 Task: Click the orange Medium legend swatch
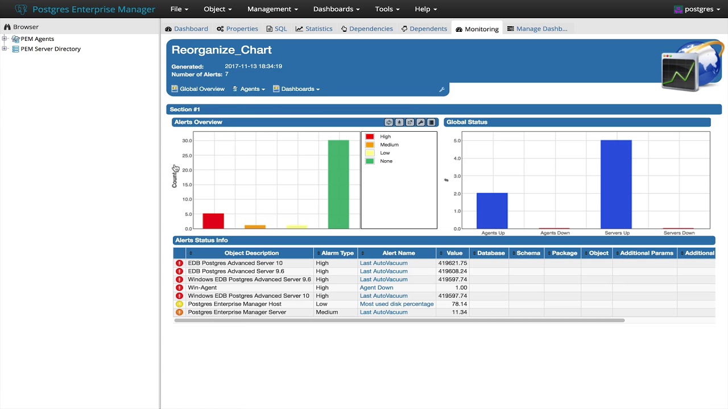[370, 145]
